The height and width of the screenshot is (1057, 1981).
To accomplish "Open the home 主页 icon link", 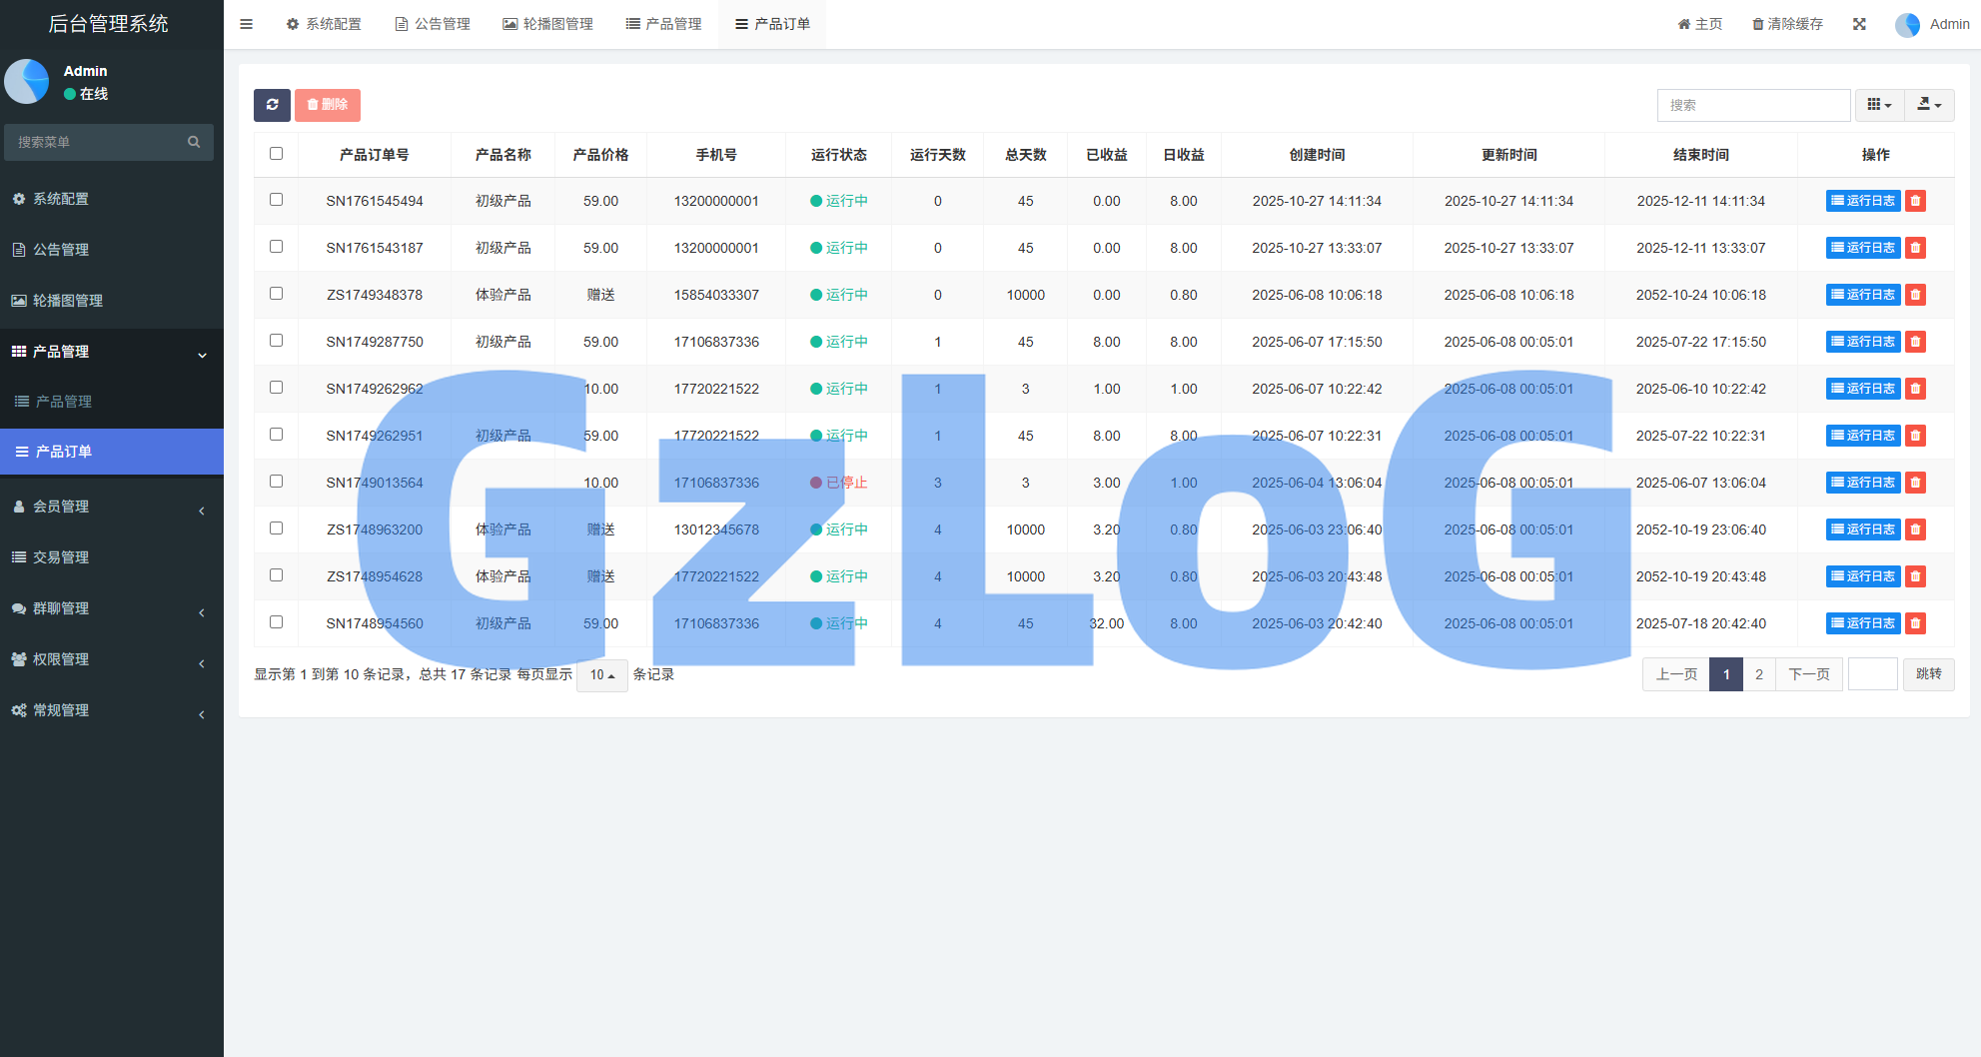I will [x=1700, y=24].
